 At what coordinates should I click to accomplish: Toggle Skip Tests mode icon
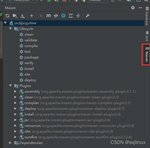[56, 16]
